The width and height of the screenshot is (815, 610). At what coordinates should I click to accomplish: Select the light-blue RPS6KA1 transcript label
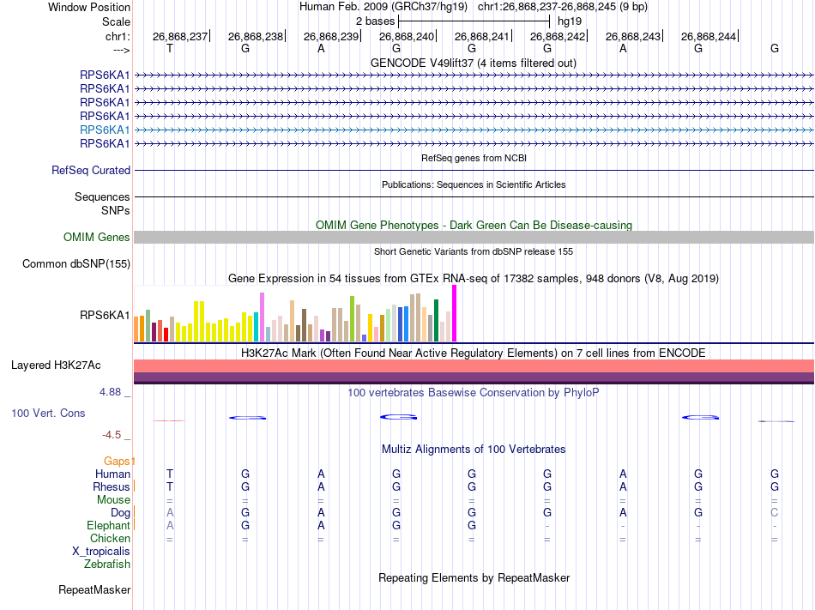click(105, 130)
